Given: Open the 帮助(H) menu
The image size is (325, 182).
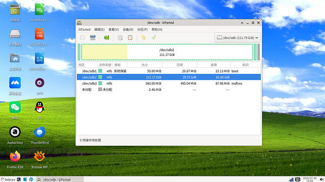Looking at the screenshot, I should click(x=157, y=30).
